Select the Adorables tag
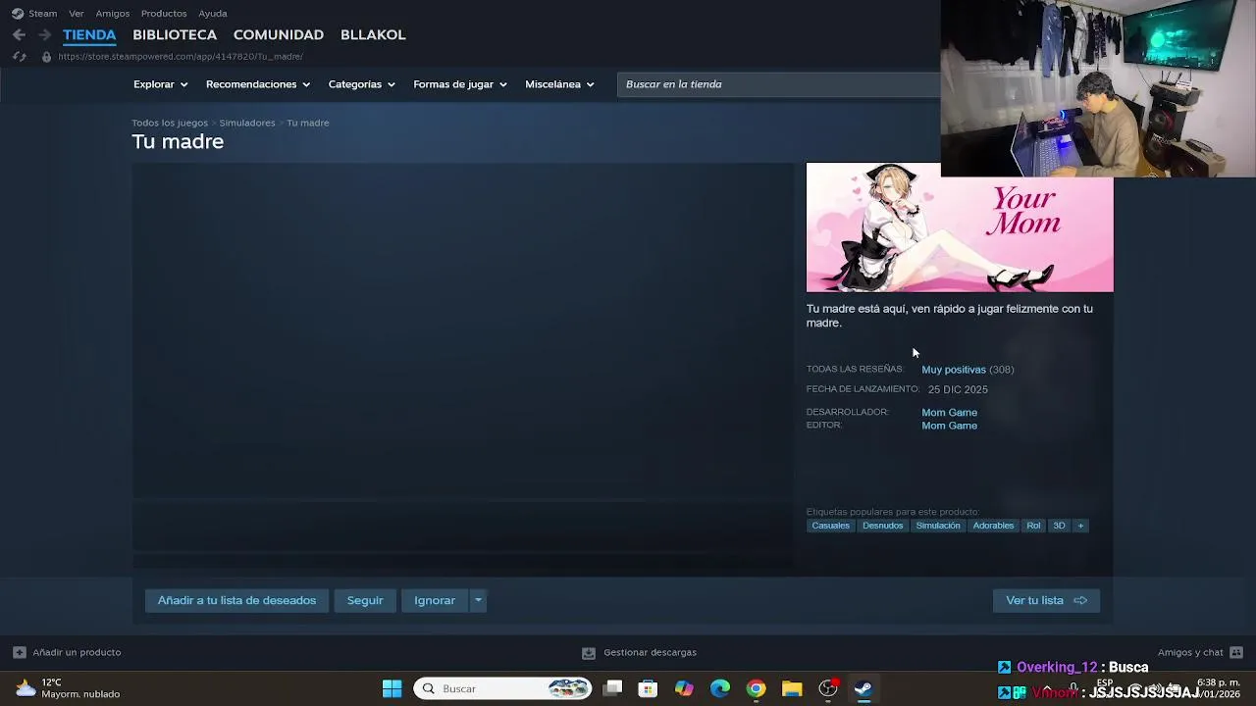The height and width of the screenshot is (706, 1256). tap(993, 526)
